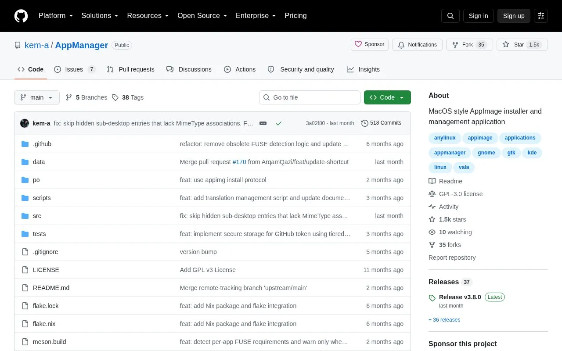Viewport: 562px width, 351px height.
Task: Click the kem-a avatar in commit row
Action: coord(25,123)
